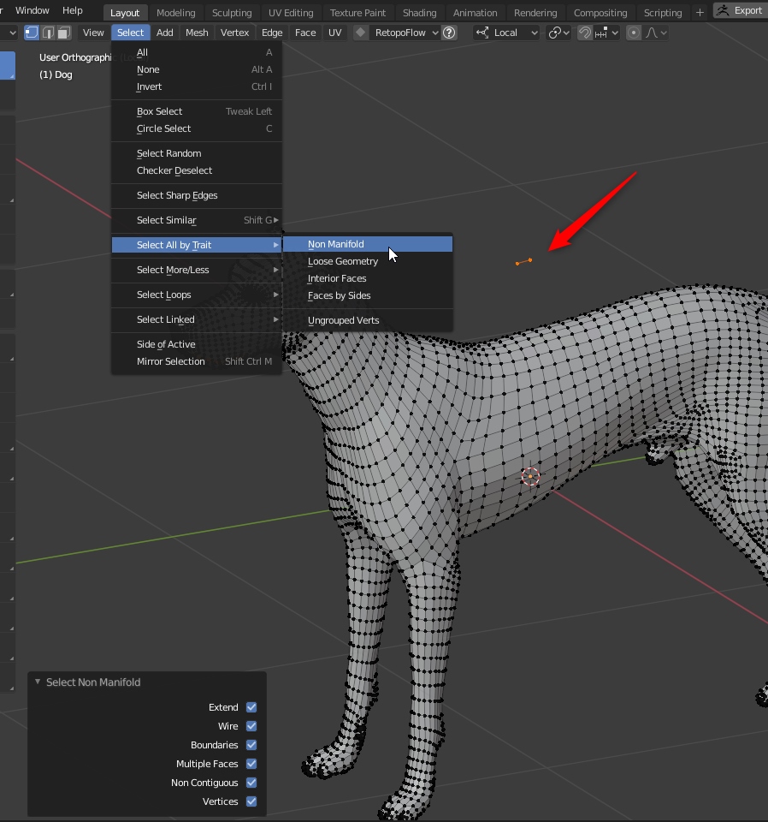Choose Circle Select menu entry
Screen dimensions: 768x822
pos(197,129)
